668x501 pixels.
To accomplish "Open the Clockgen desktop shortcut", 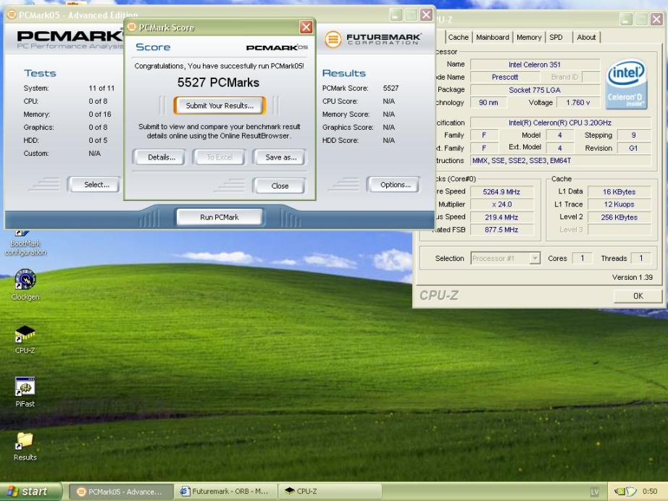I will (25, 285).
